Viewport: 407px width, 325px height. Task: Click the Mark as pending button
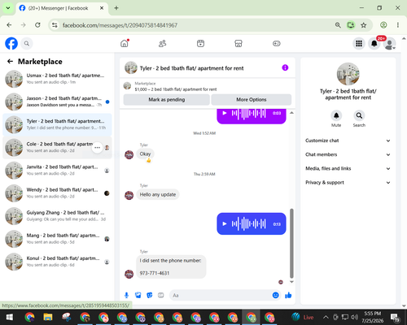pos(167,100)
